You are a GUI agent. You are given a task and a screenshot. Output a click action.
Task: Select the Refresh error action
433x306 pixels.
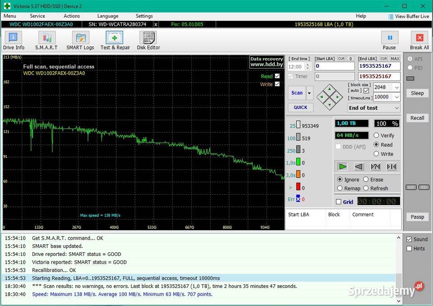tap(366, 188)
